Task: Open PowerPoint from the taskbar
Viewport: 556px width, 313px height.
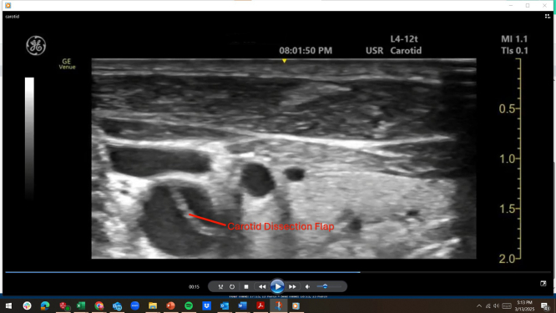Action: 170,305
